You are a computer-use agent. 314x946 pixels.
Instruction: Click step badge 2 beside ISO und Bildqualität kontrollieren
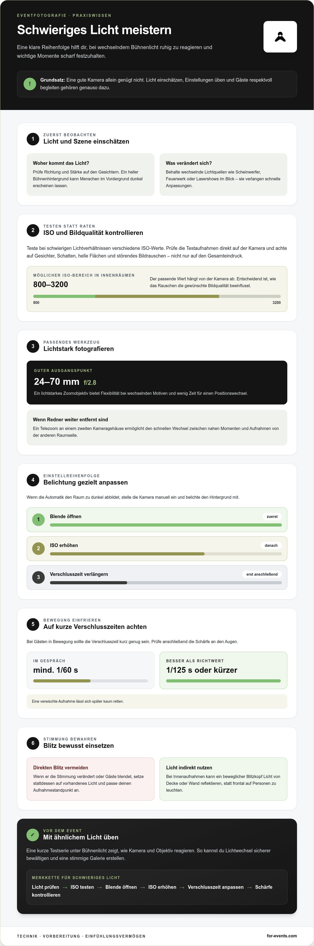click(x=33, y=230)
